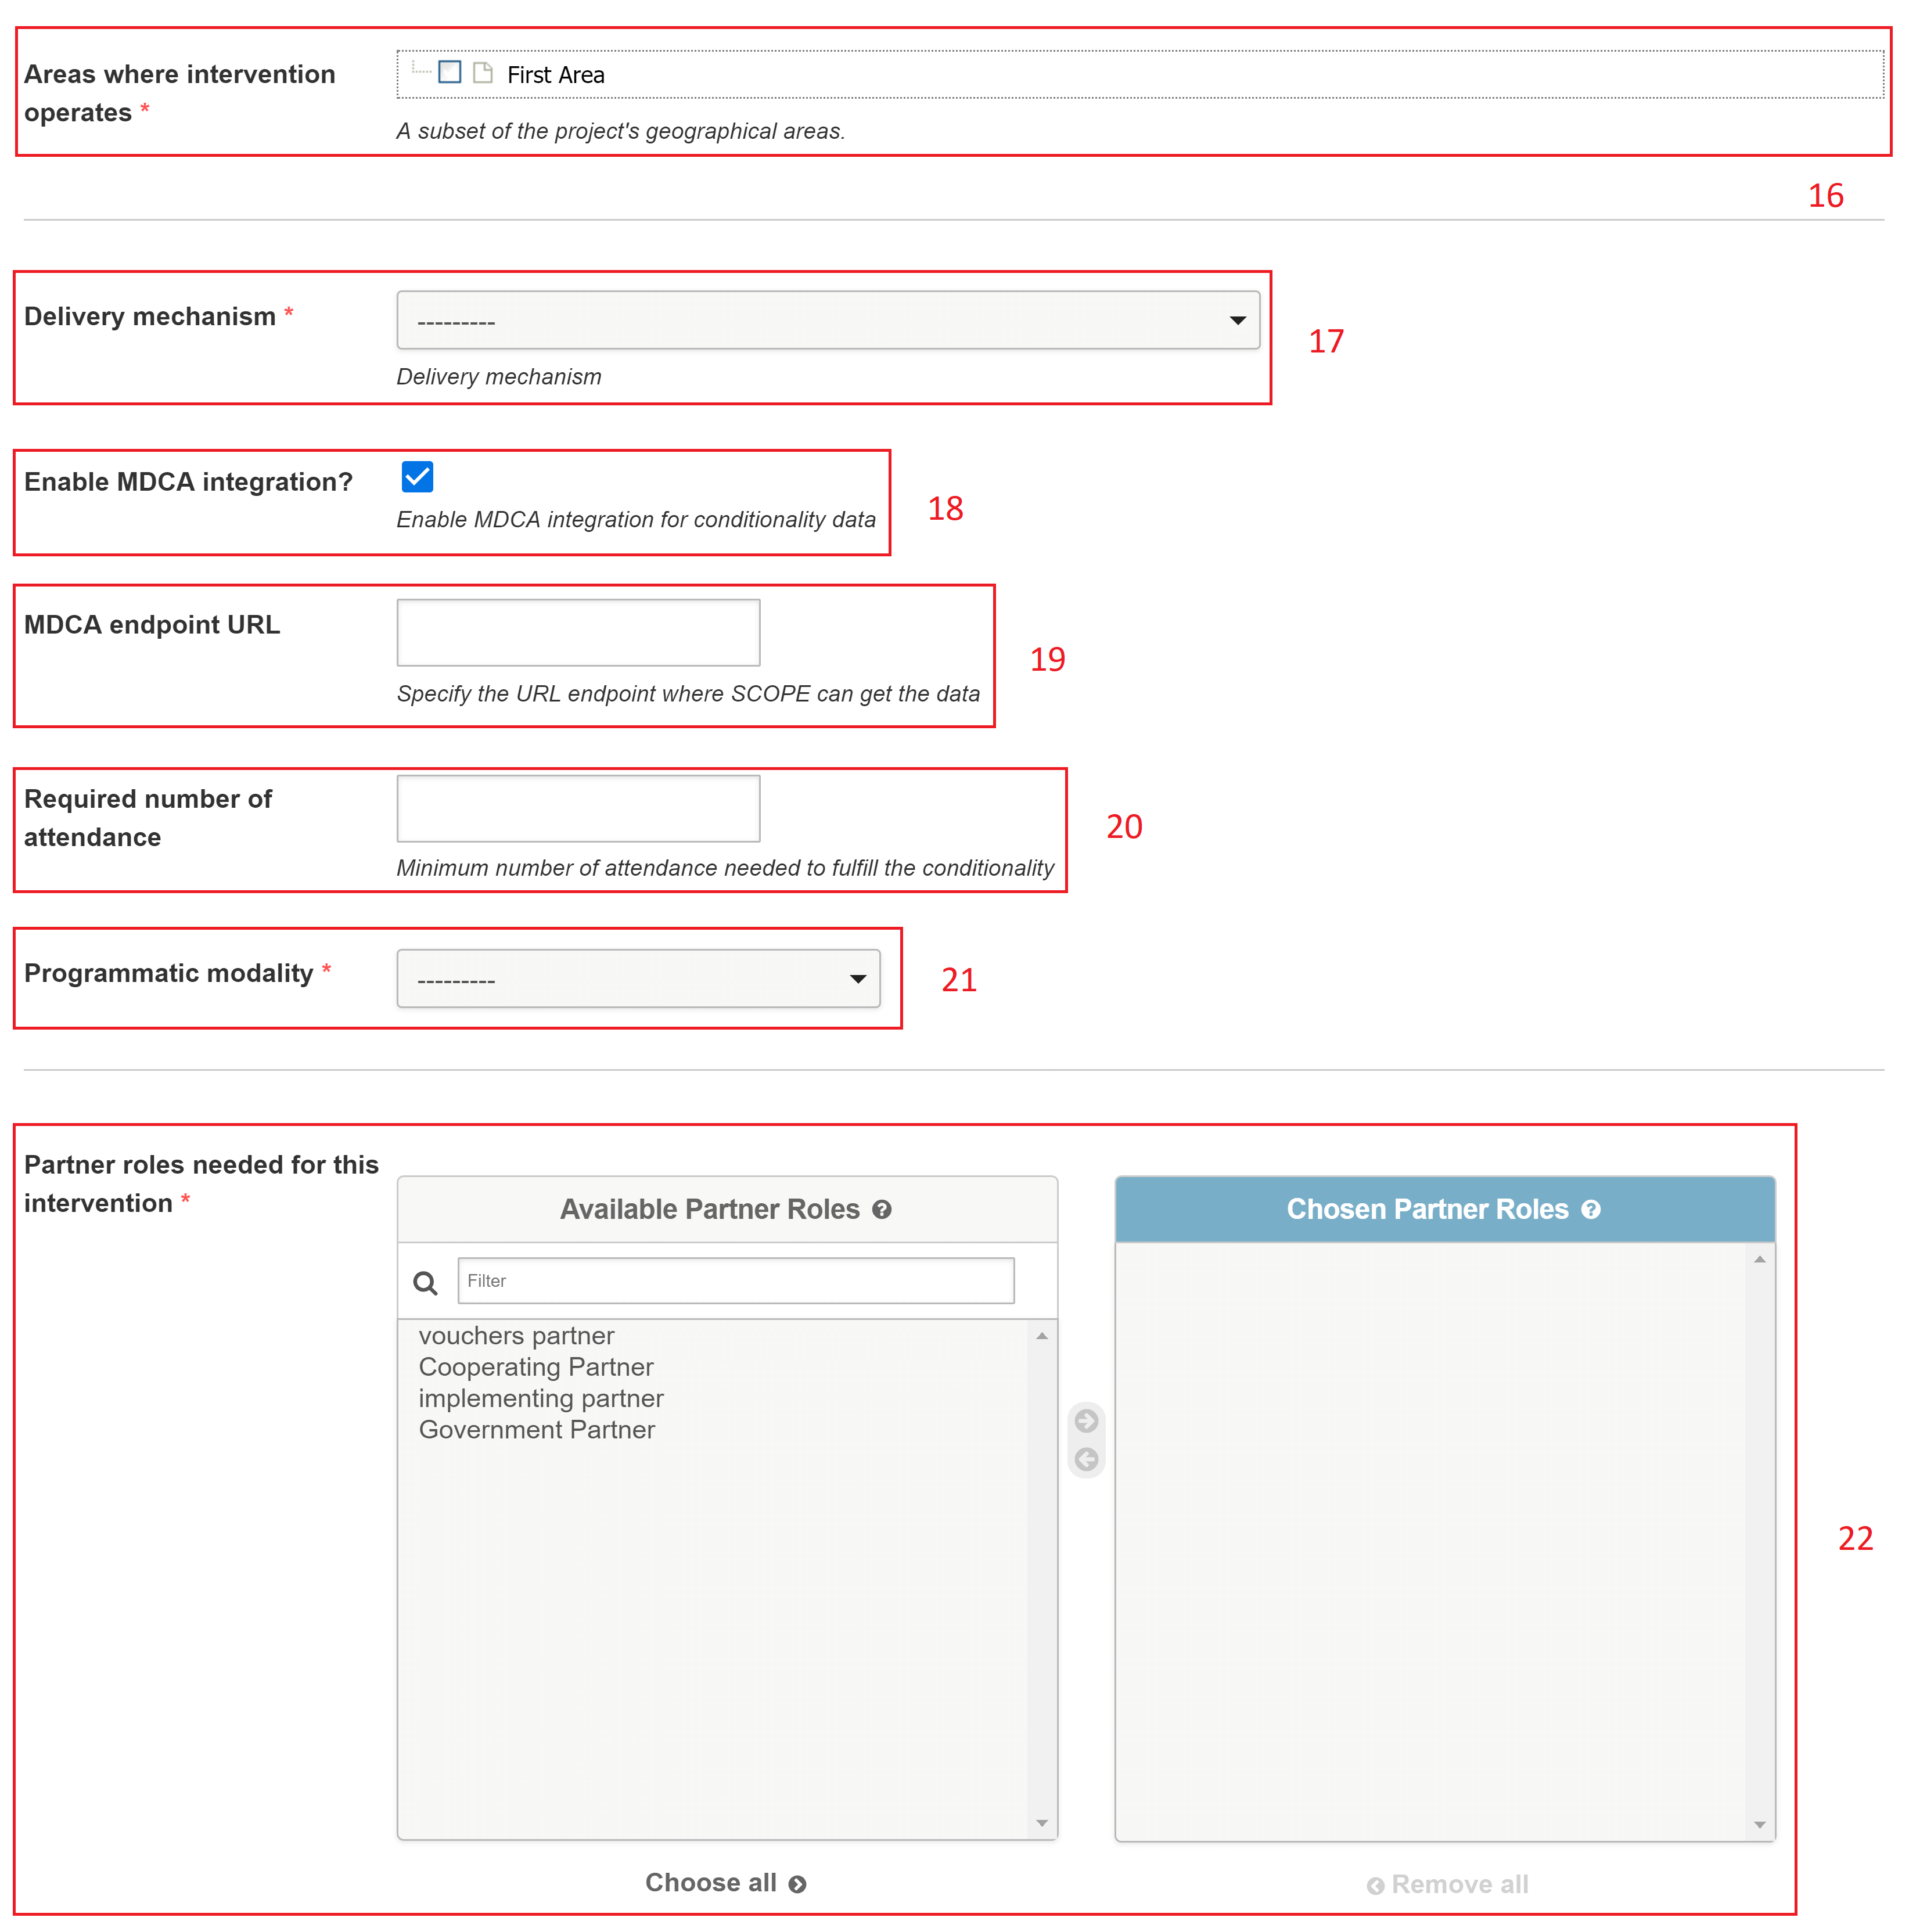Check the First Area checkbox
The height and width of the screenshot is (1932, 1909).
[450, 72]
